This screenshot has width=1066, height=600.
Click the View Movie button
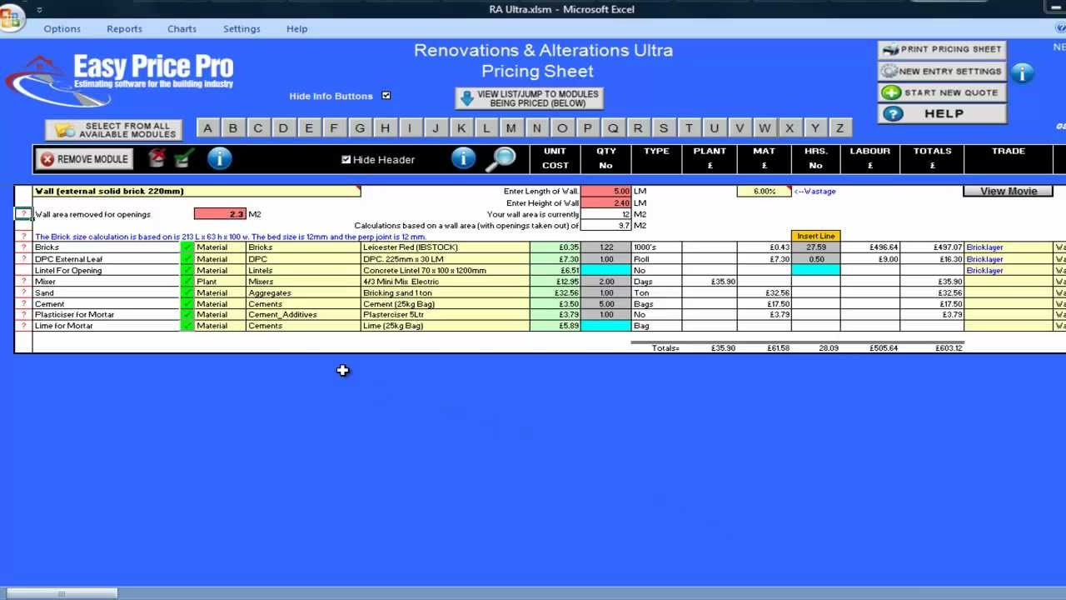tap(1008, 191)
